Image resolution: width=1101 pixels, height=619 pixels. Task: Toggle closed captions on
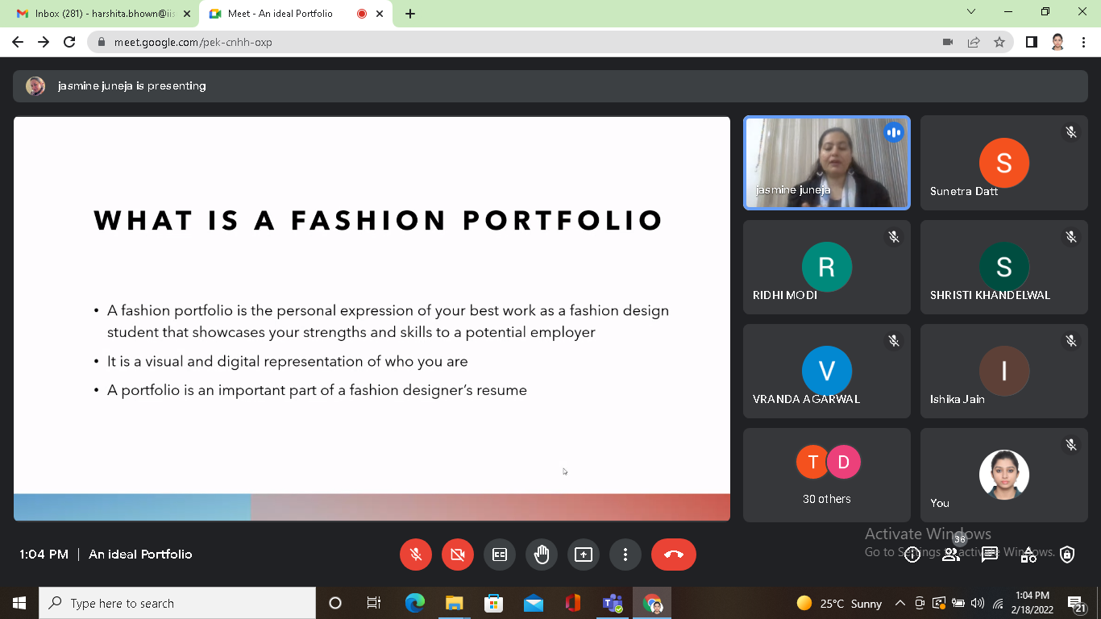(x=500, y=555)
